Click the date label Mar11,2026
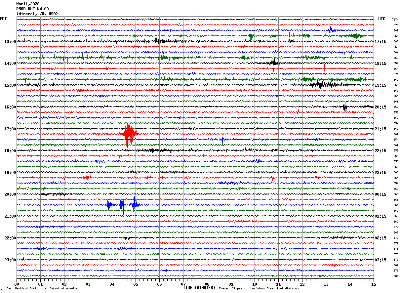 pos(28,4)
